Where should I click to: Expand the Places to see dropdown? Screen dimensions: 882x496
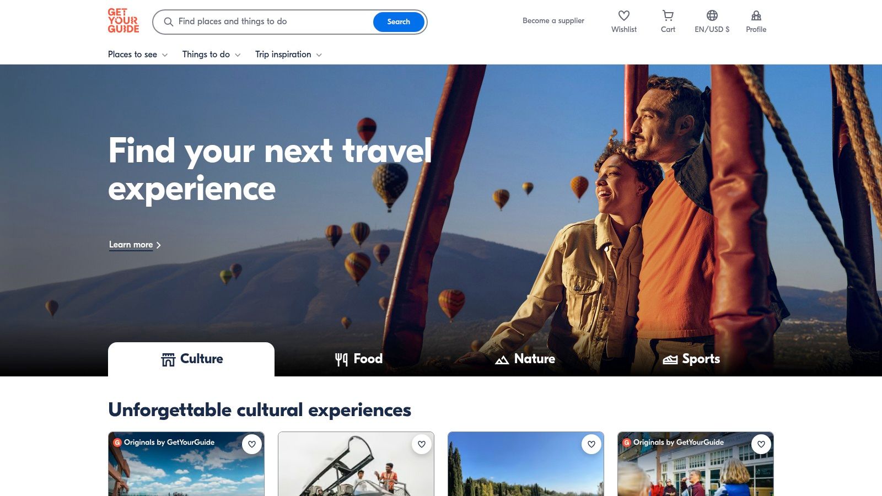(x=138, y=55)
